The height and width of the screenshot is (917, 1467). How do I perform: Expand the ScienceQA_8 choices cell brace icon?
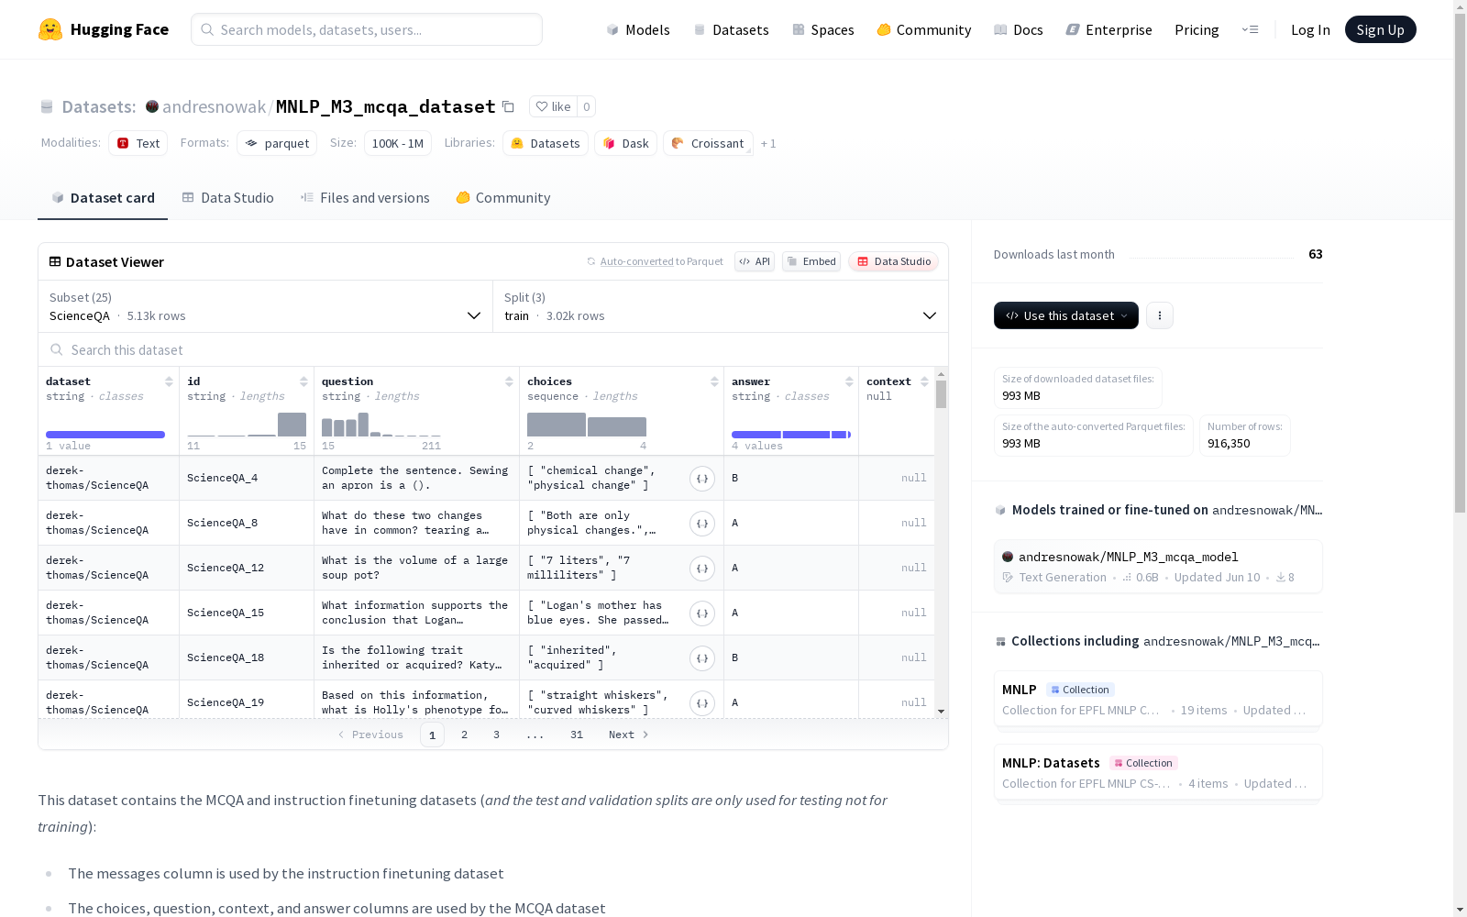click(x=702, y=523)
